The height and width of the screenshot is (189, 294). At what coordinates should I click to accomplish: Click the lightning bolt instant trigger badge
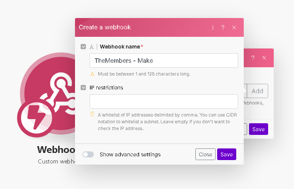37,118
